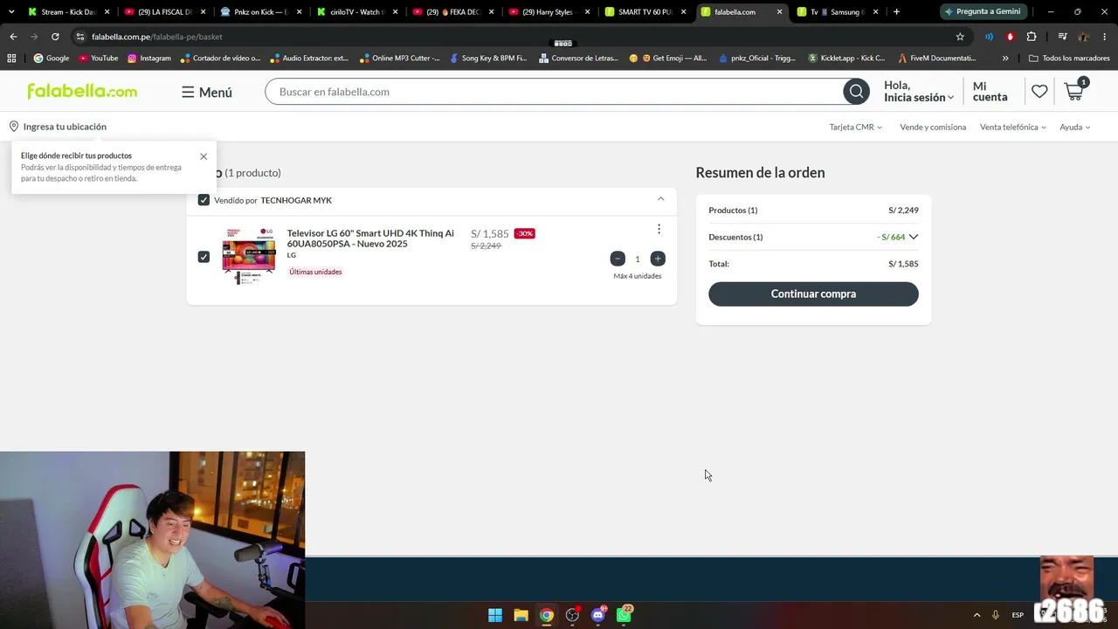
Task: Open the YouTube bookmark
Action: 99,59
